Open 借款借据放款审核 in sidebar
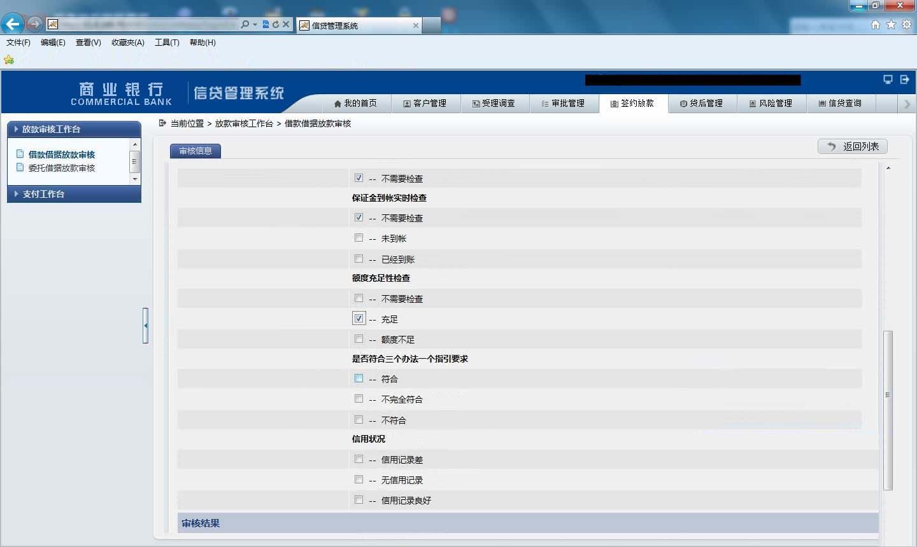917x547 pixels. click(x=62, y=155)
